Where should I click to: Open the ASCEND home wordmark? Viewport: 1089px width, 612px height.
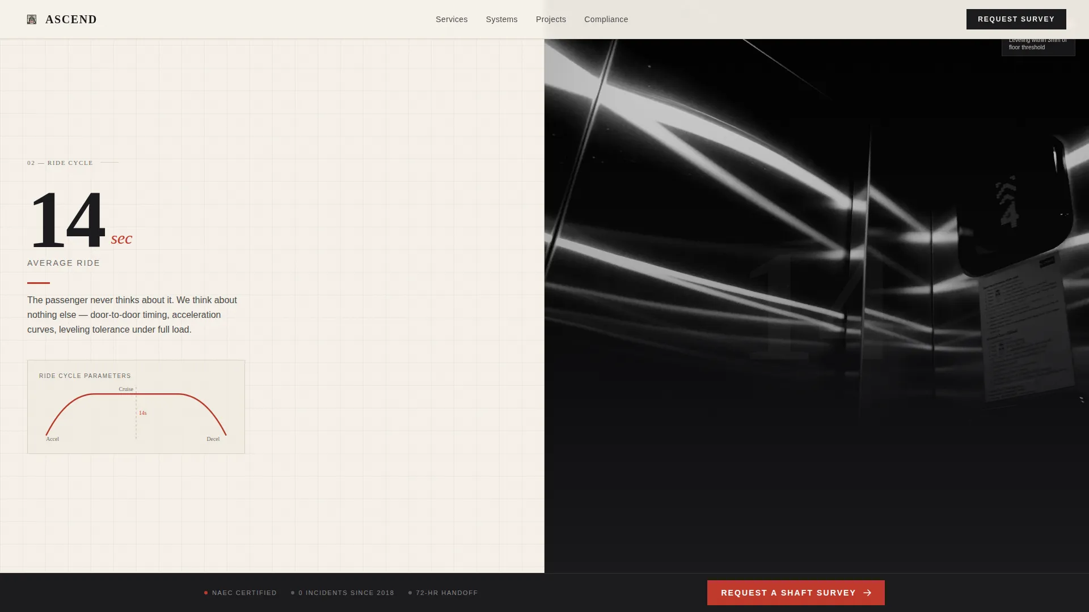coord(71,19)
